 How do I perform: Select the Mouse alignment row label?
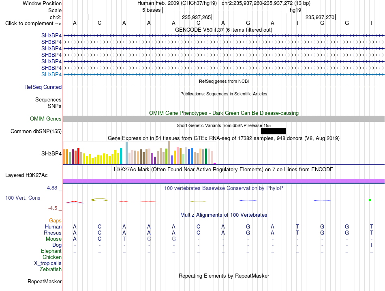click(x=53, y=239)
